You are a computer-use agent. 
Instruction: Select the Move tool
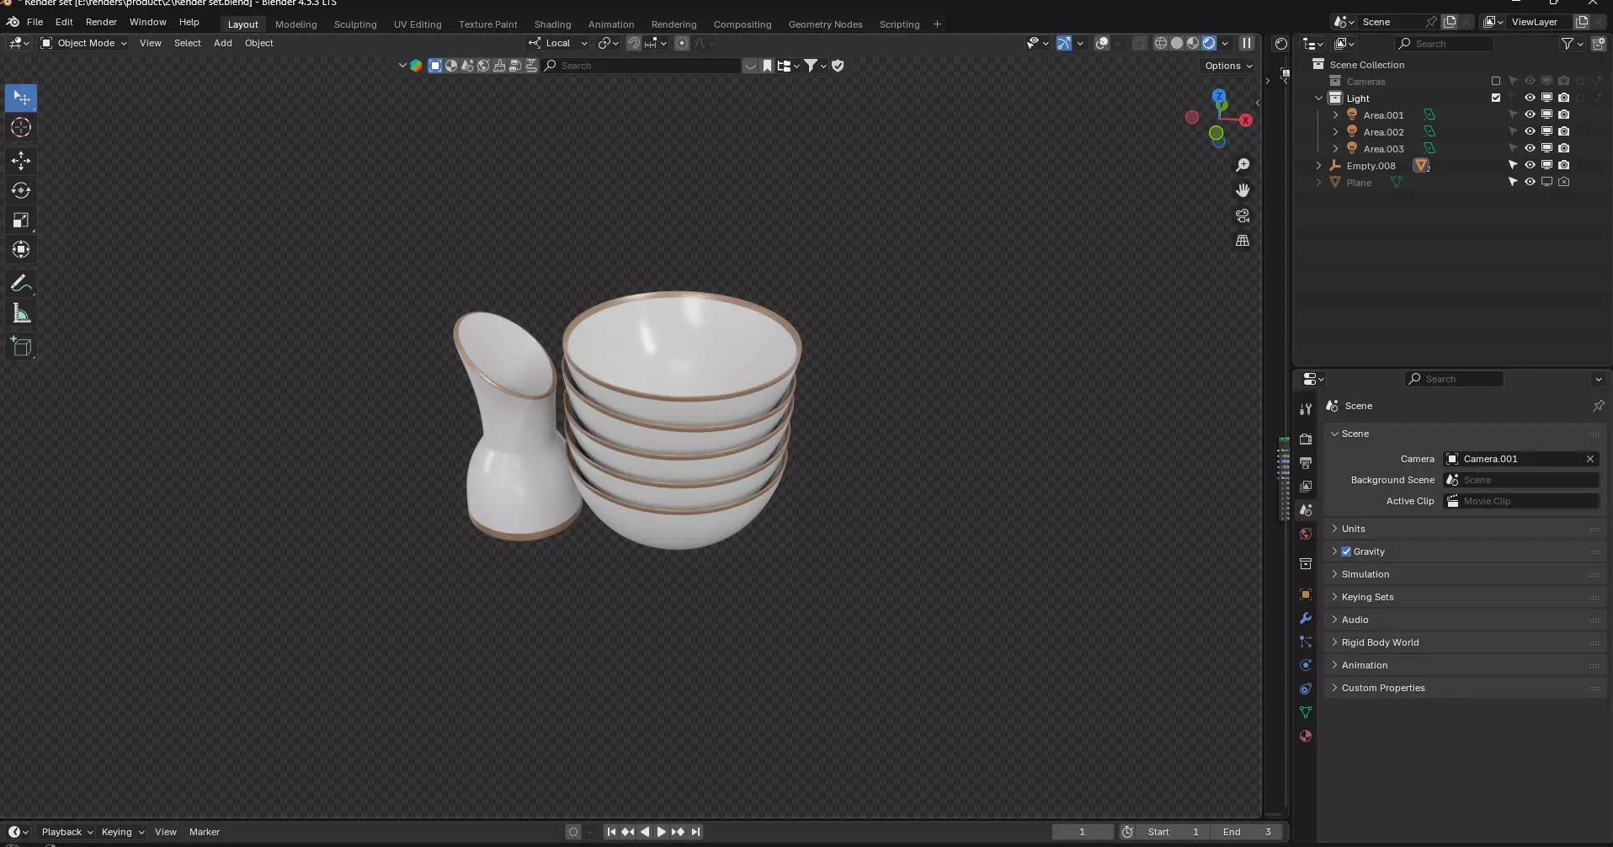coord(21,160)
